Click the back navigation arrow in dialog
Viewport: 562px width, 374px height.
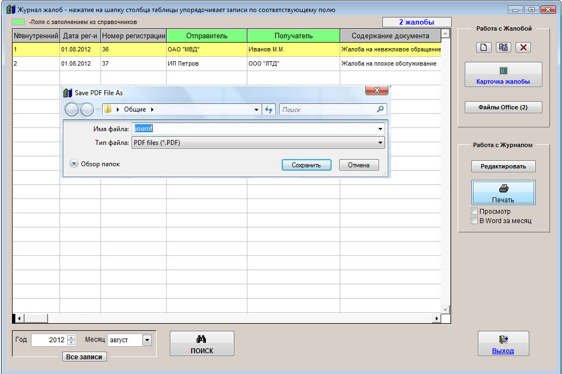click(72, 109)
